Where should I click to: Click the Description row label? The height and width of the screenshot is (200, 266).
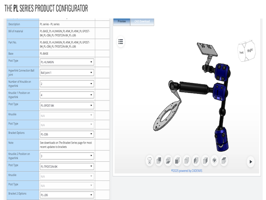[x=14, y=24]
